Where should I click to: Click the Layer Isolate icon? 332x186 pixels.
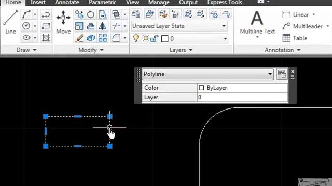[188, 14]
